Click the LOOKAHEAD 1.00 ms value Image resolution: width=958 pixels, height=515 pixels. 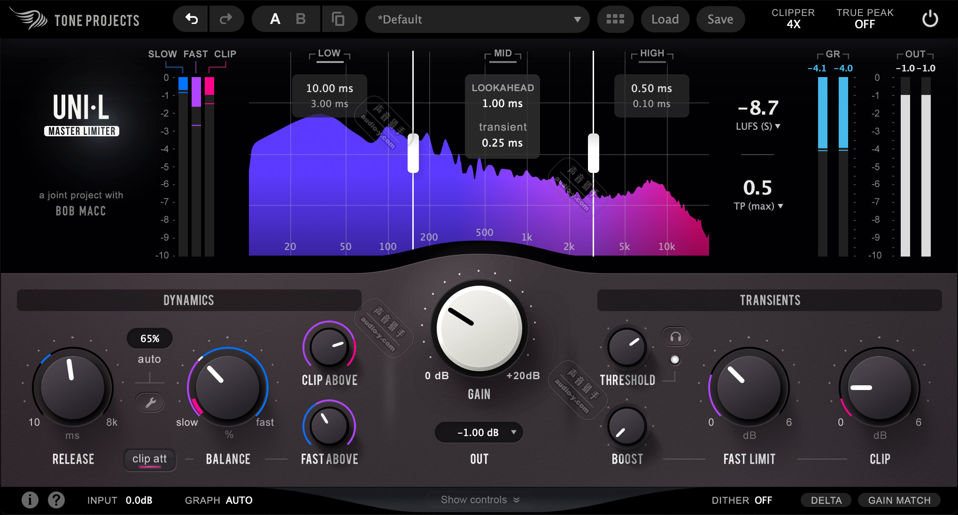pyautogui.click(x=502, y=103)
